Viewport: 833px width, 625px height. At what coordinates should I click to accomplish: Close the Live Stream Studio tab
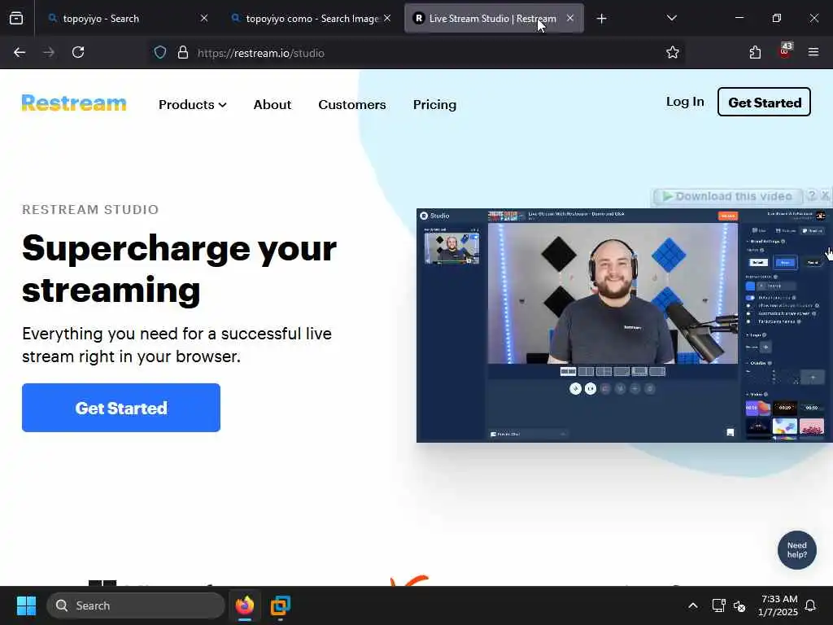click(x=570, y=18)
